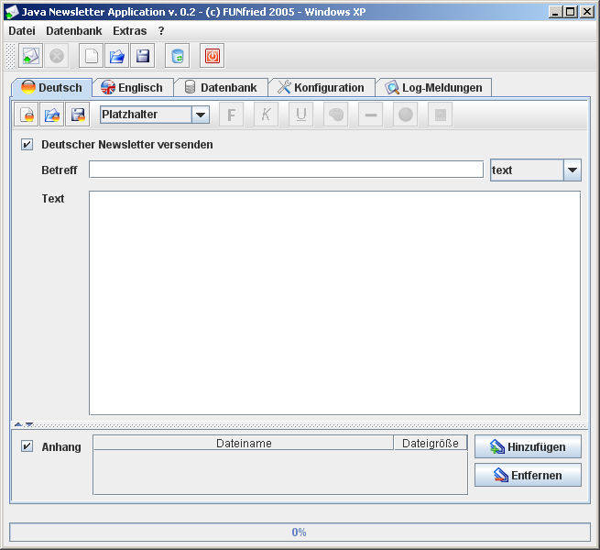Click the save disk icon in top toolbar
This screenshot has width=600, height=550.
142,56
